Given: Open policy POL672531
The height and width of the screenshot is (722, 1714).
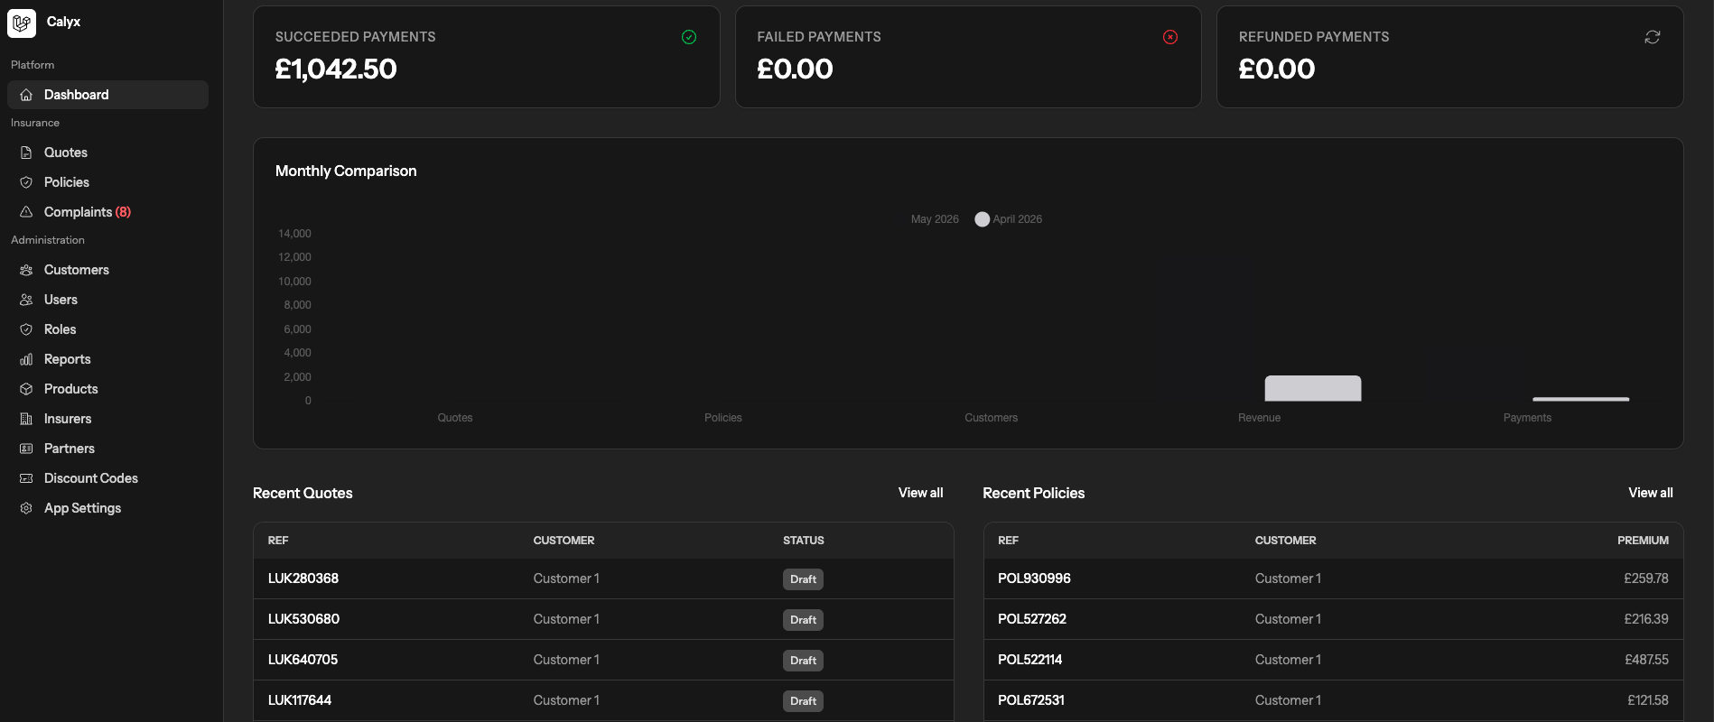Looking at the screenshot, I should [x=1031, y=700].
